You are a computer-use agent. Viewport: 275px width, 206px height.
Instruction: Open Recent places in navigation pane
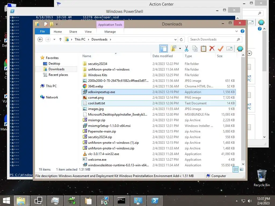pos(58,75)
